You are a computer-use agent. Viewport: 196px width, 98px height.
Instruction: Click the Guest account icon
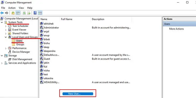tap(42, 59)
